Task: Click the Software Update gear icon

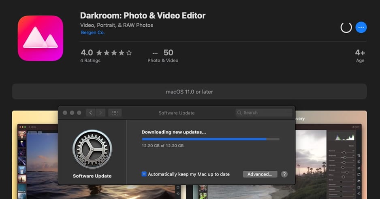Action: 92,149
